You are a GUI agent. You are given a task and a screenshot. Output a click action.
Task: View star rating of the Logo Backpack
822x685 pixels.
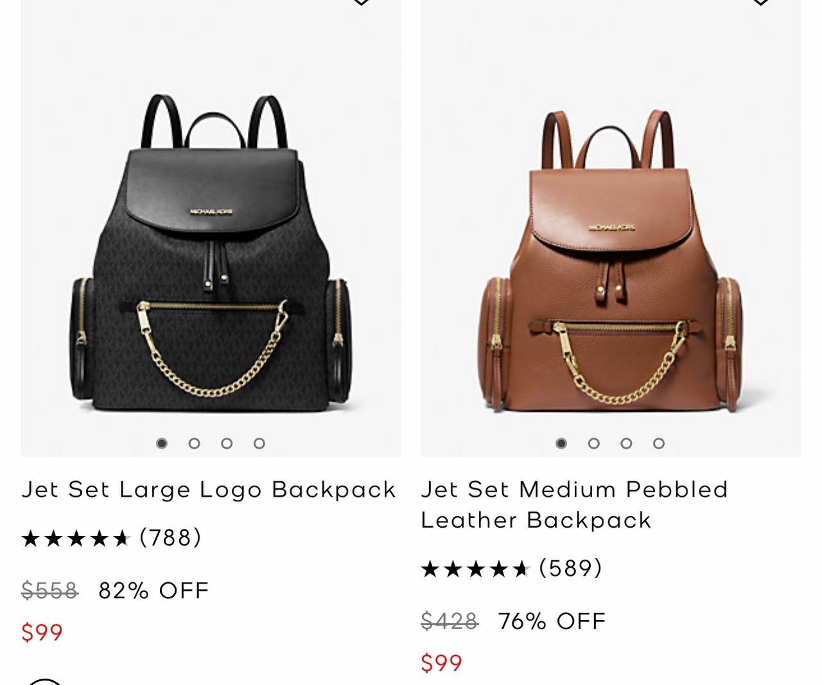pyautogui.click(x=76, y=538)
